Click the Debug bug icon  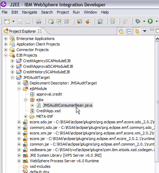tap(138, 21)
